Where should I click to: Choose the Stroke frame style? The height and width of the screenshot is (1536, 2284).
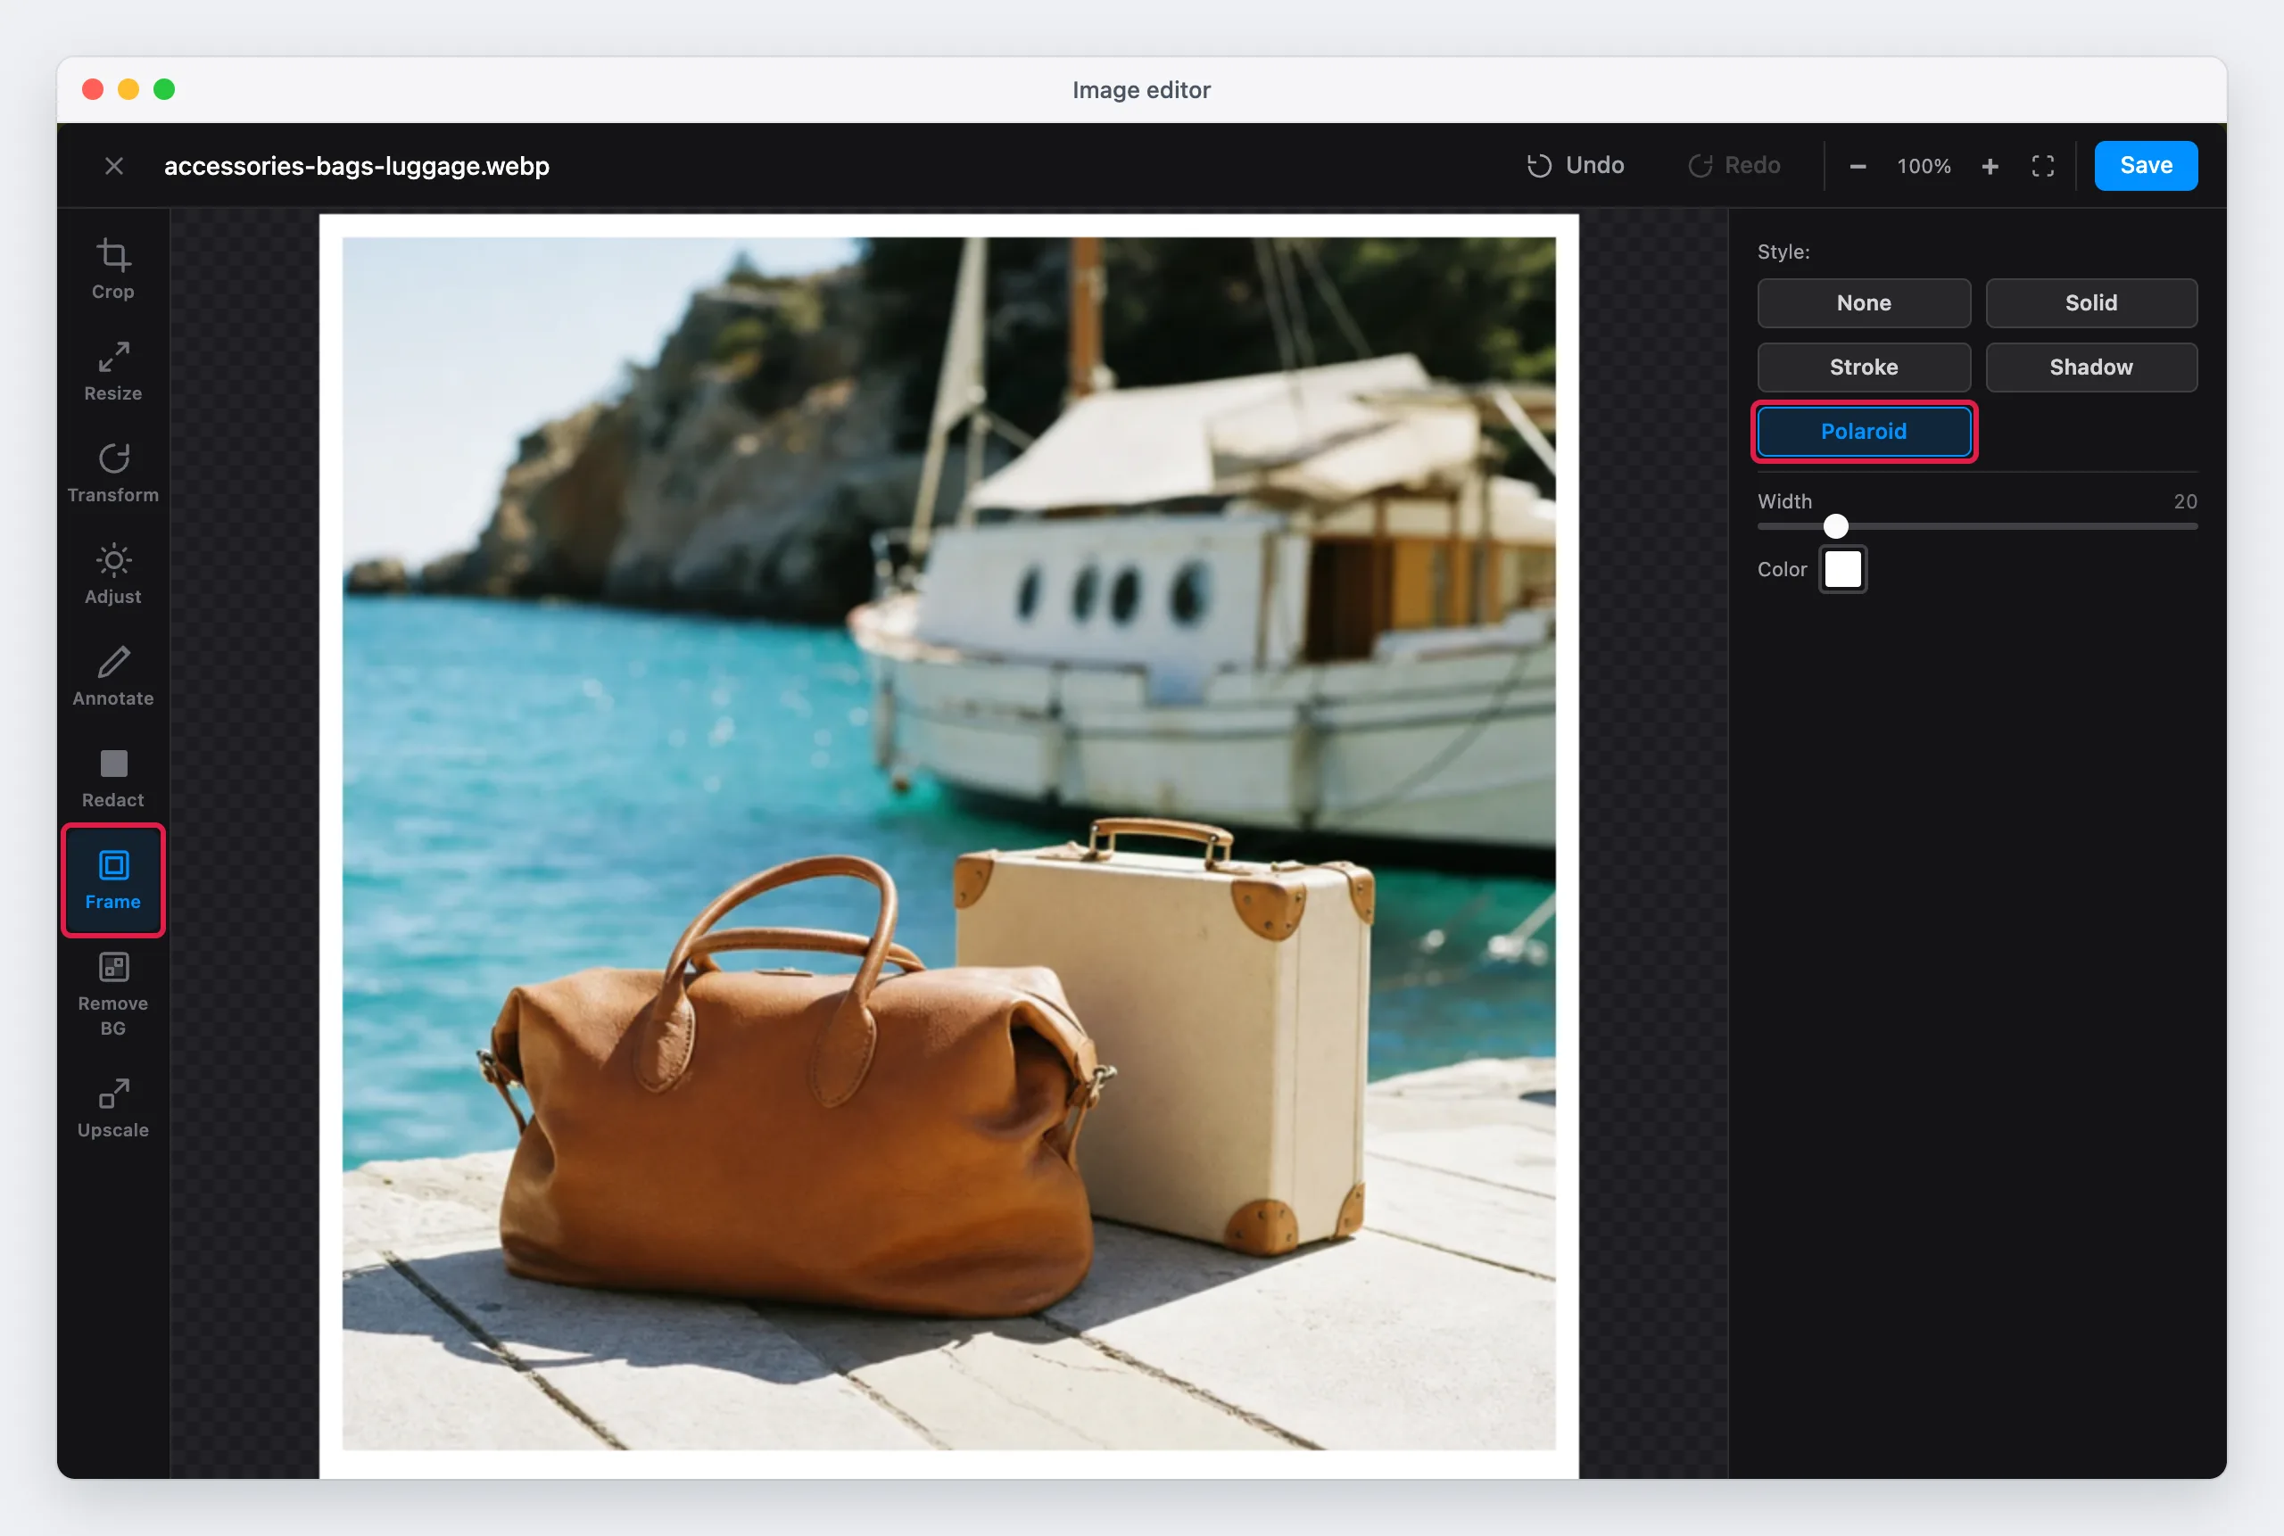point(1863,367)
